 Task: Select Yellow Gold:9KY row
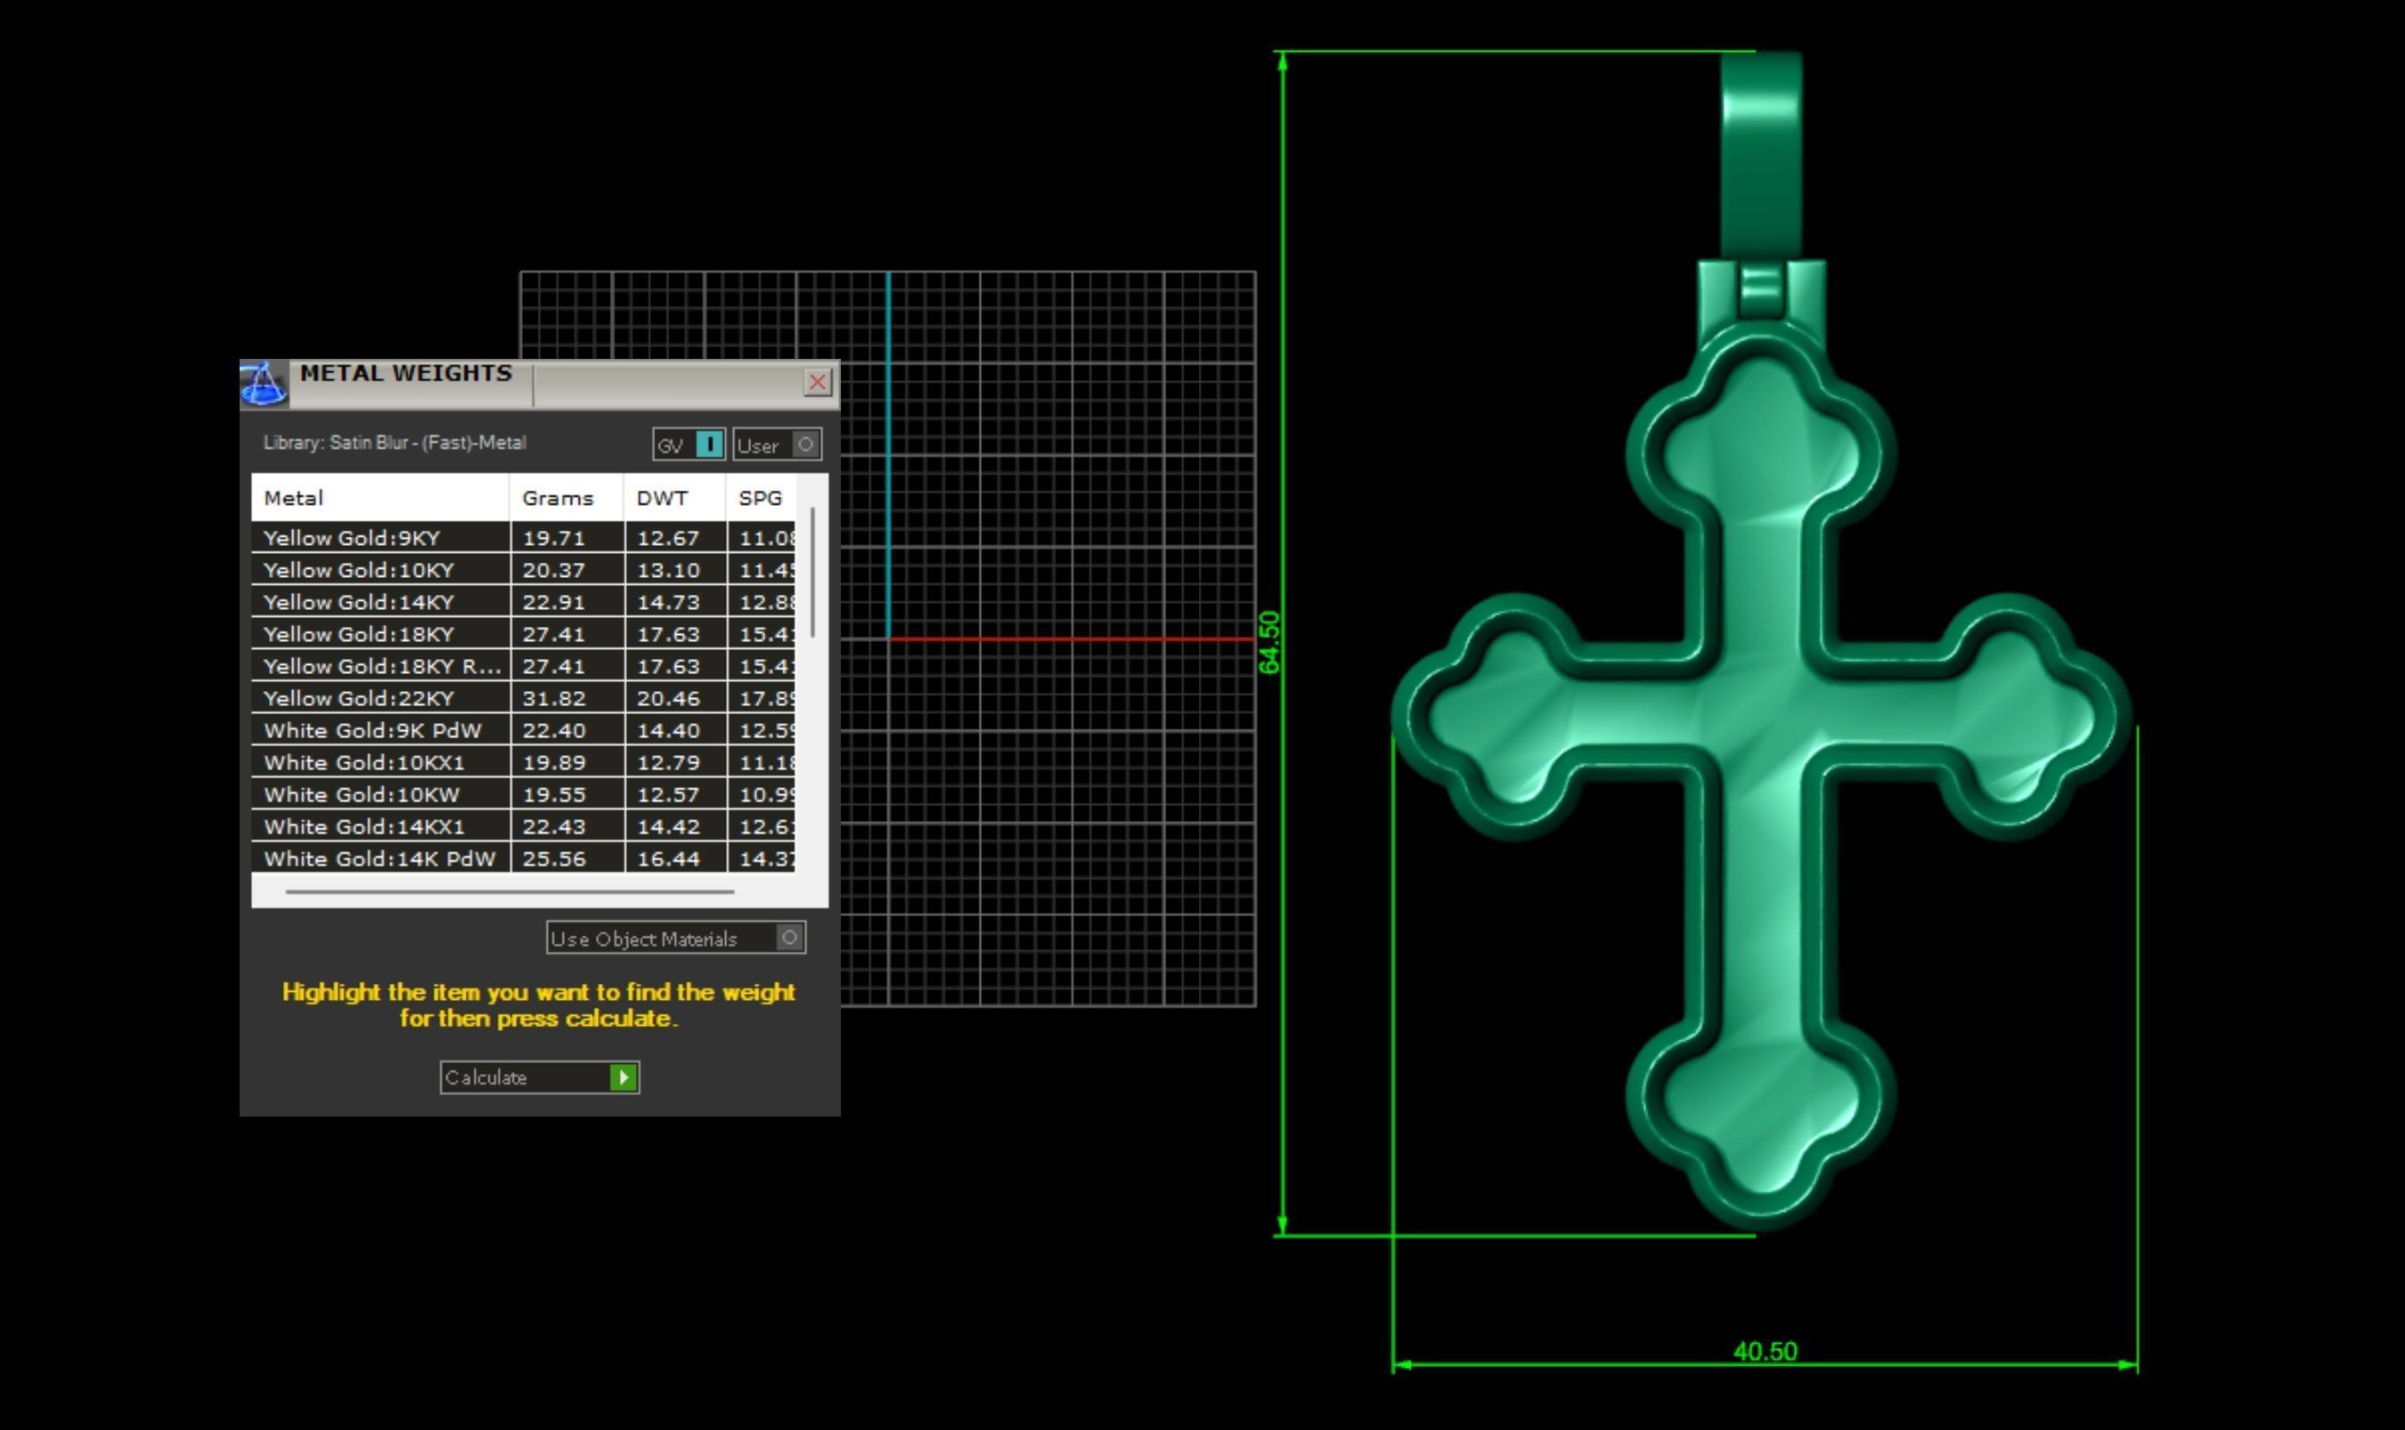tap(524, 538)
